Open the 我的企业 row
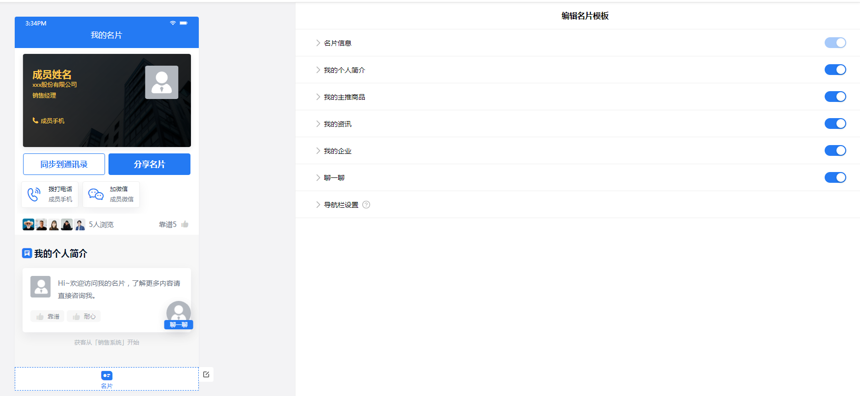This screenshot has height=396, width=860. [x=577, y=150]
